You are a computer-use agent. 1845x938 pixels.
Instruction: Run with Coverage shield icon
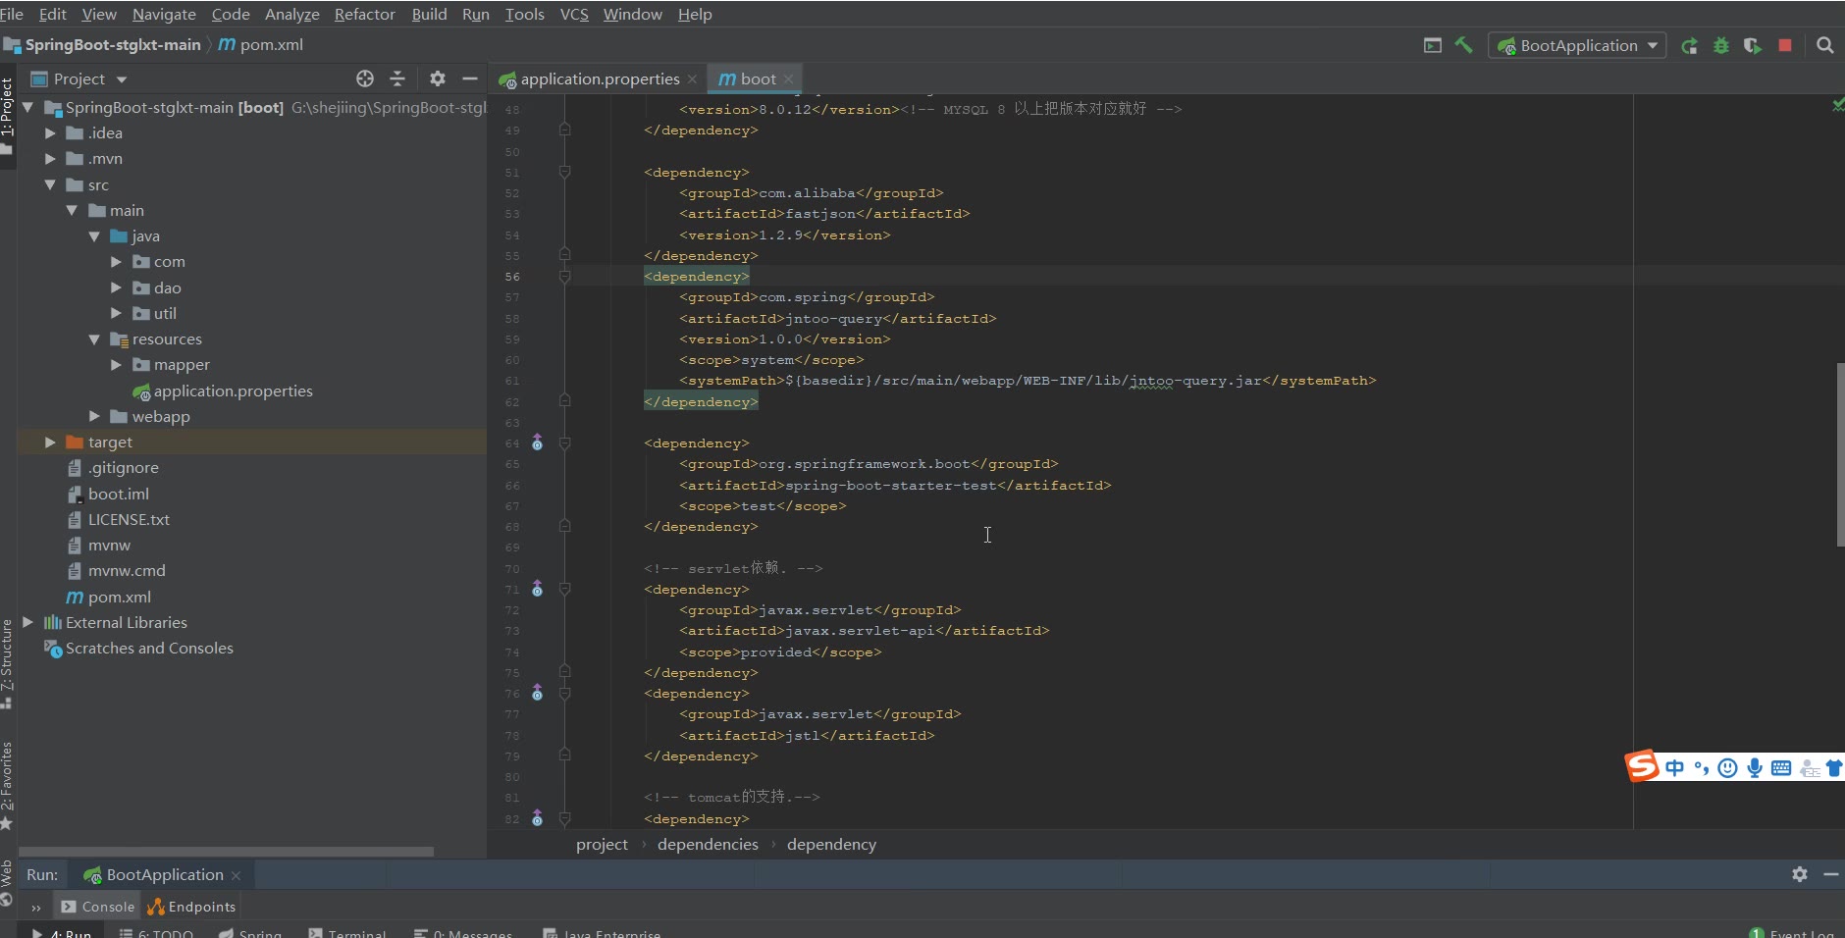pyautogui.click(x=1752, y=46)
